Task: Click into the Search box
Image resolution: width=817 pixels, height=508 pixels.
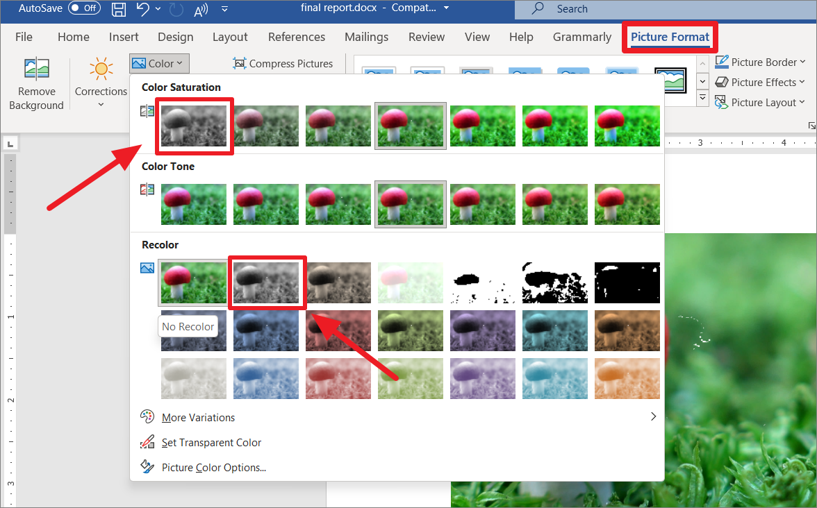Action: [x=666, y=9]
